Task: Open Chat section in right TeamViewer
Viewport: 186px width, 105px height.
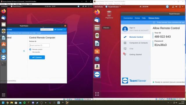Action: (x=136, y=49)
